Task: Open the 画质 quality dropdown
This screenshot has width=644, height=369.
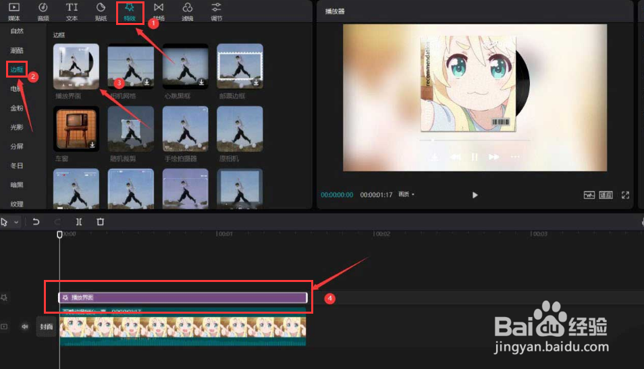Action: point(406,194)
